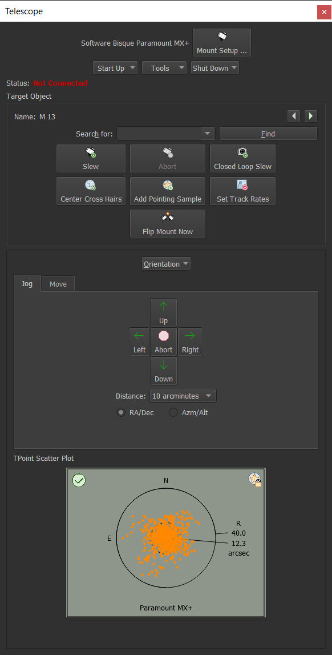The height and width of the screenshot is (655, 332).
Task: Switch to the Move tab
Action: click(58, 284)
